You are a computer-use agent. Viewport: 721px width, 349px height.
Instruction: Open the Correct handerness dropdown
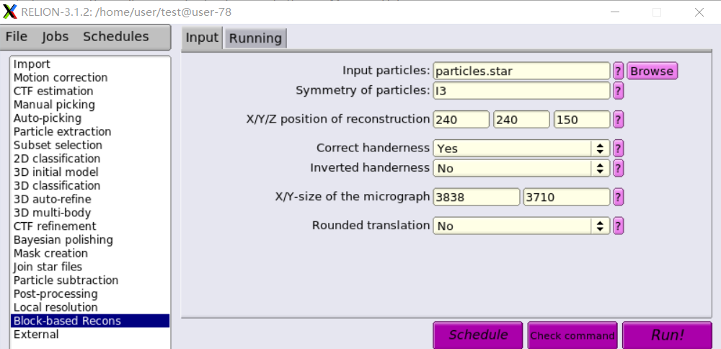tap(521, 149)
